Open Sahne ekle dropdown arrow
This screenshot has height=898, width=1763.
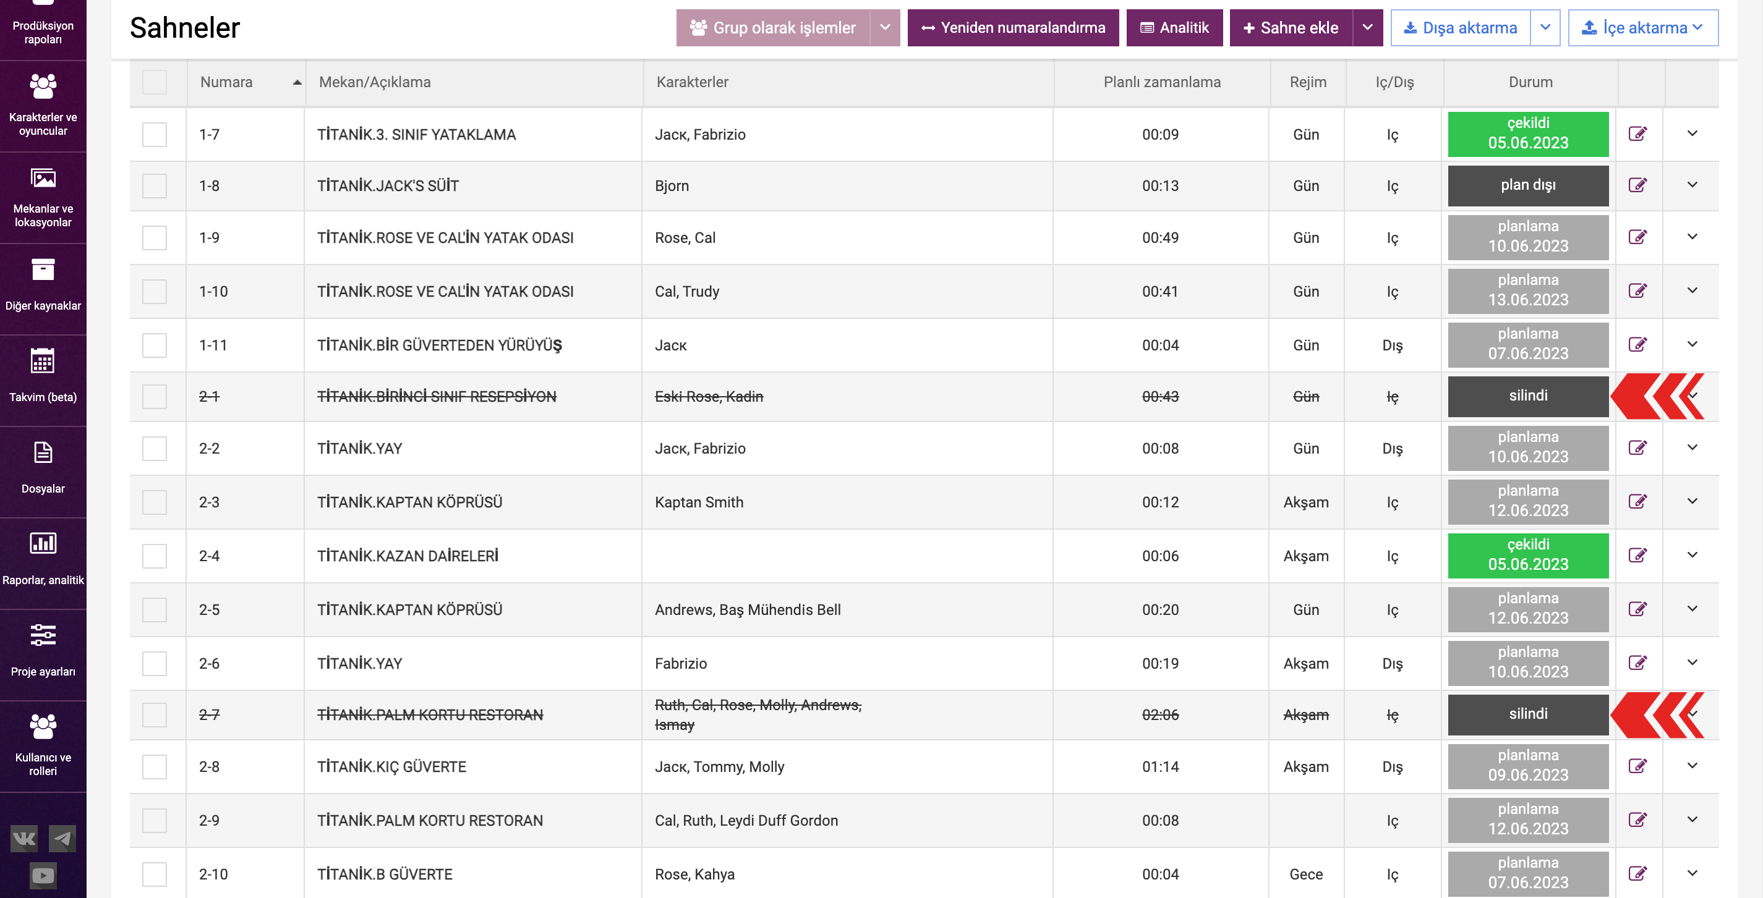pos(1367,28)
